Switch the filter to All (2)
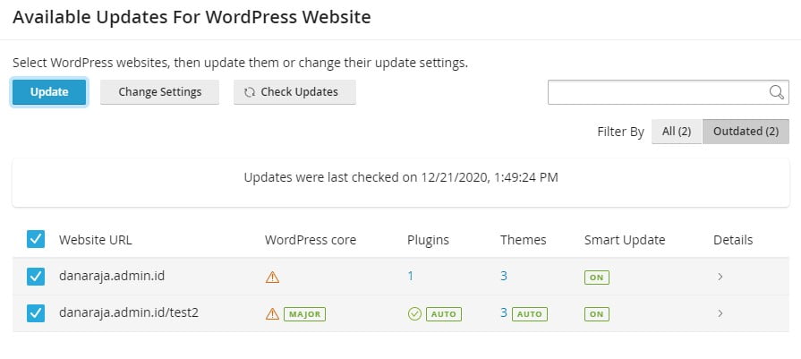Viewport: 801px width, 359px height. click(x=677, y=132)
